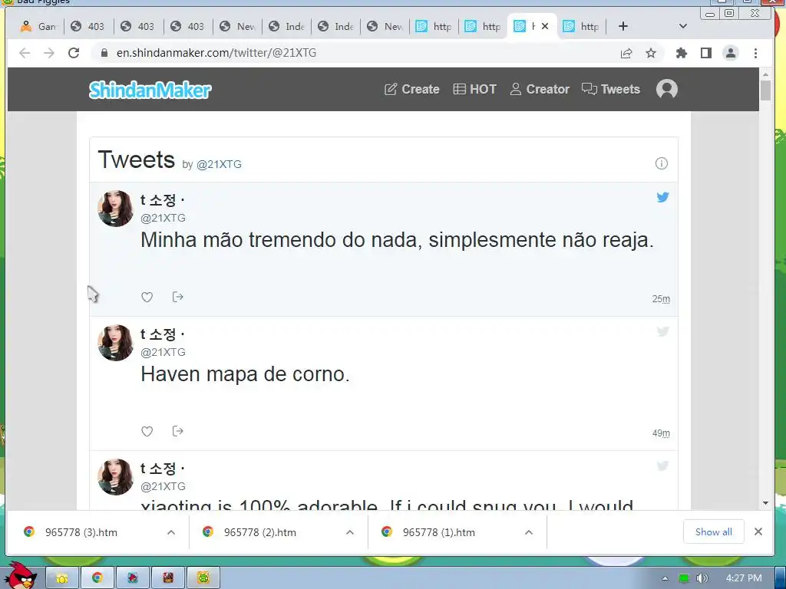This screenshot has width=786, height=589.
Task: Open the HOT list in navbar
Action: (x=474, y=89)
